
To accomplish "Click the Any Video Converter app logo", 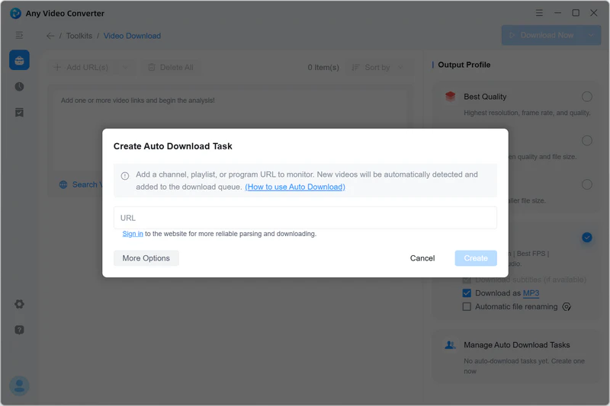I will [x=15, y=13].
